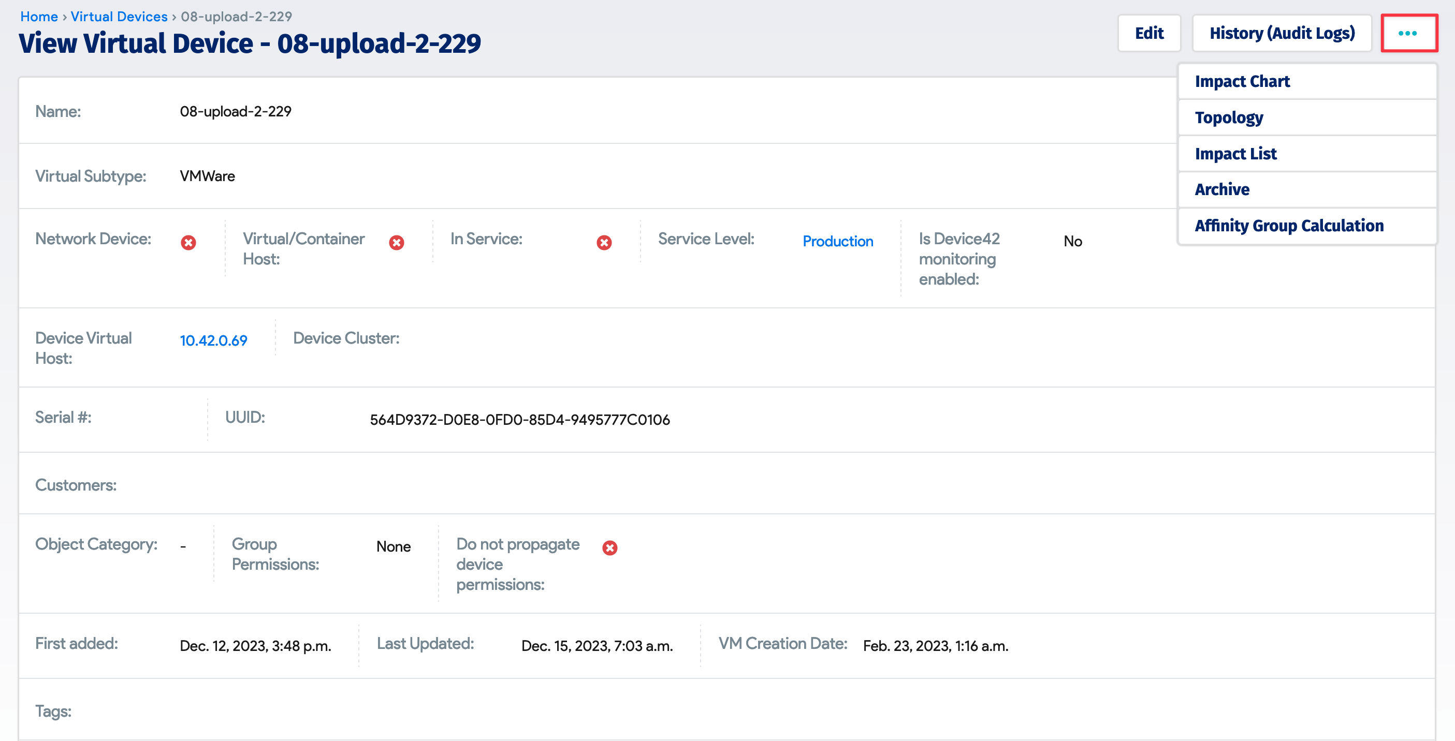Open device virtual host 10.42.0.69
Image resolution: width=1455 pixels, height=741 pixels.
pos(213,340)
